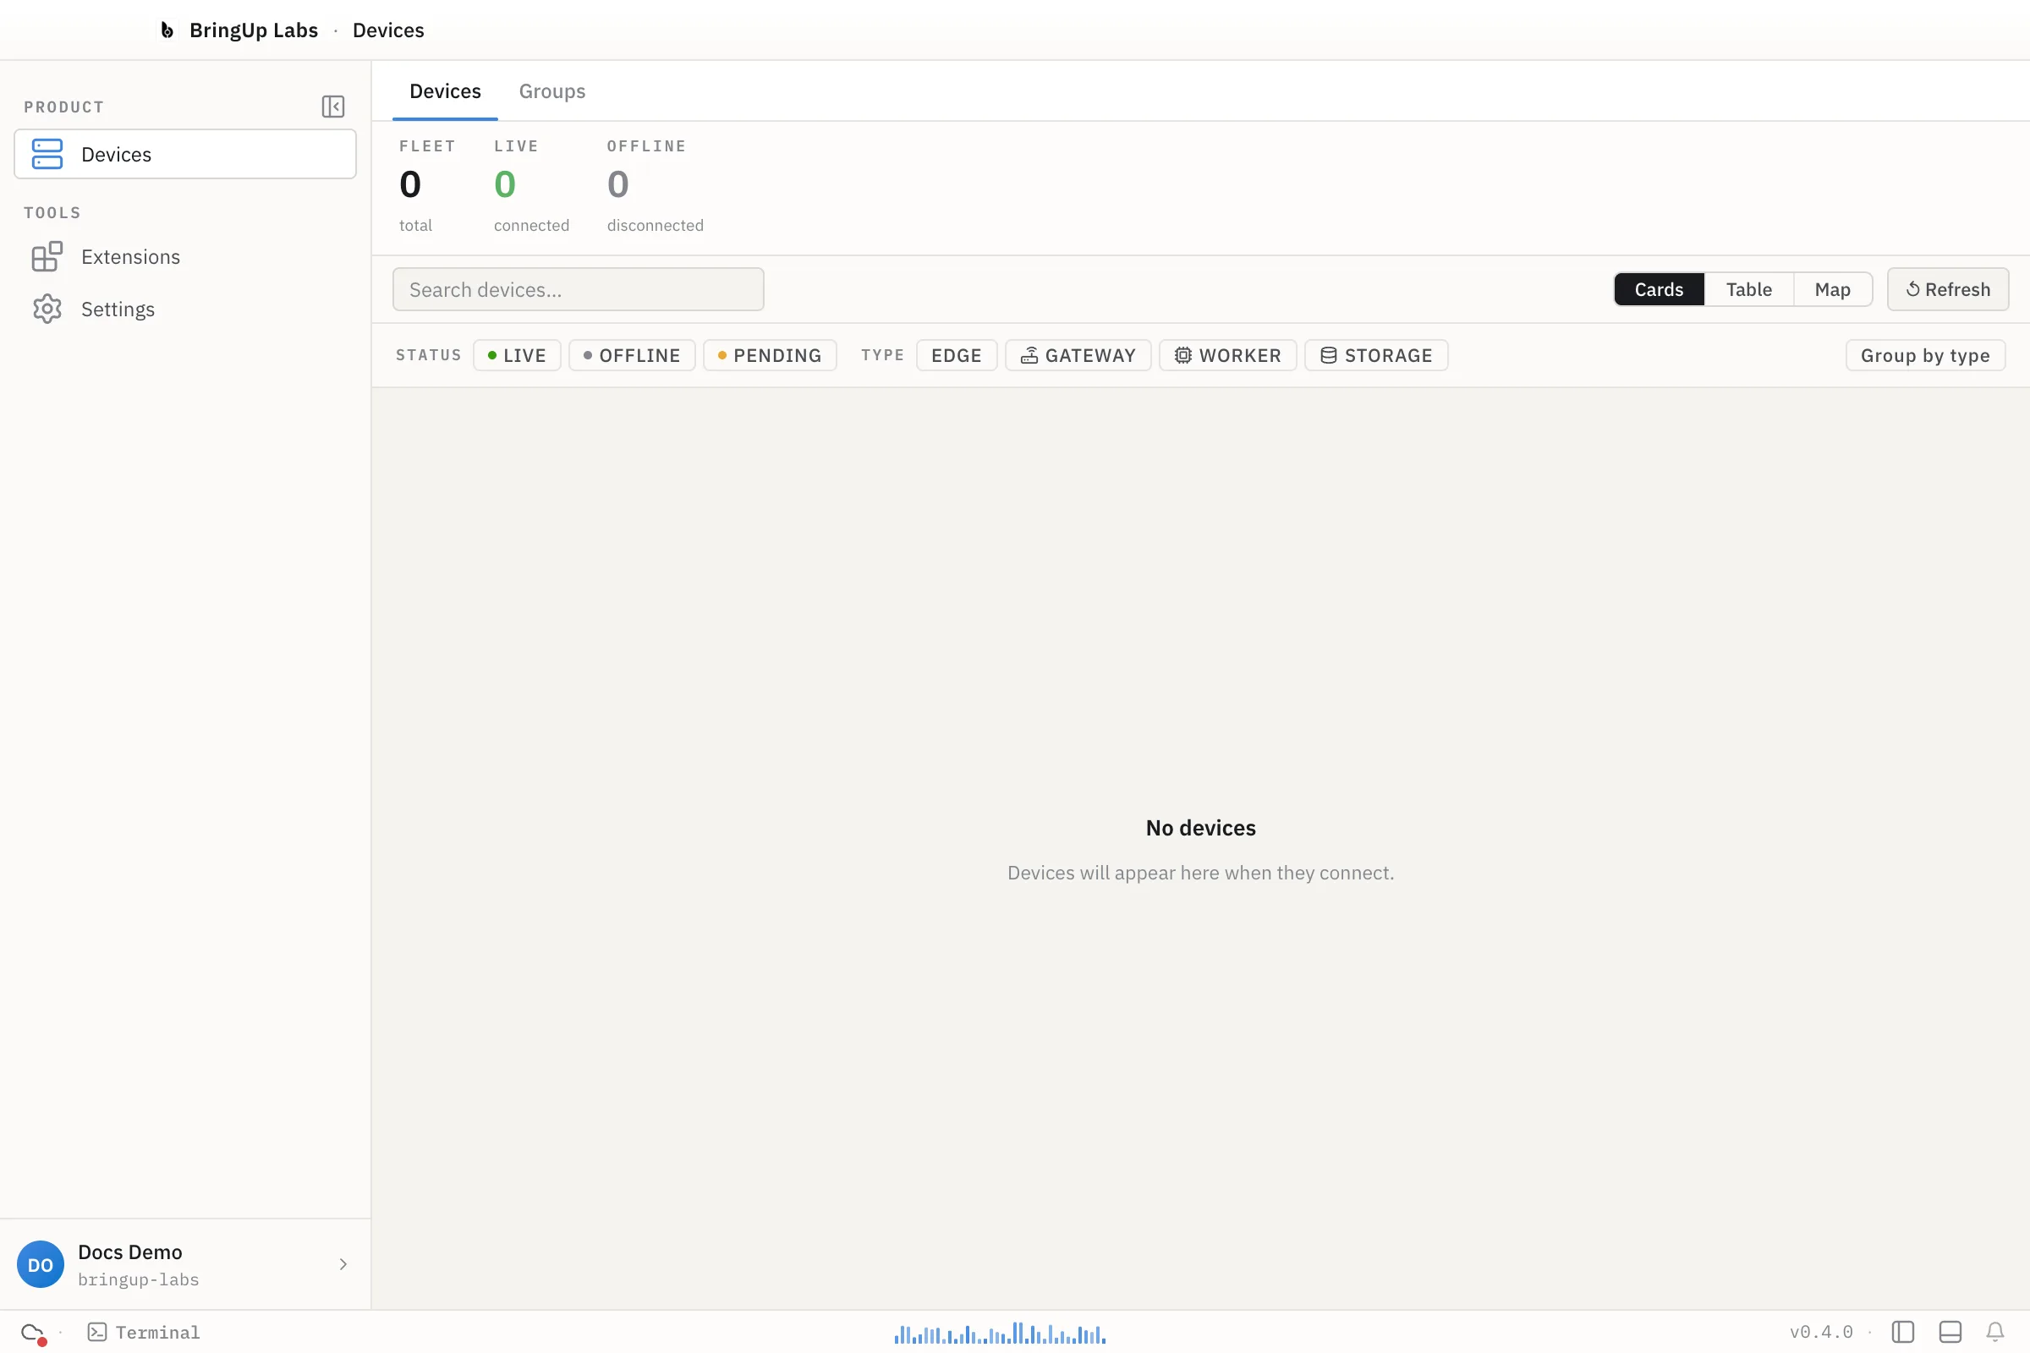The image size is (2030, 1353).
Task: Toggle the PENDING status filter
Action: click(770, 355)
